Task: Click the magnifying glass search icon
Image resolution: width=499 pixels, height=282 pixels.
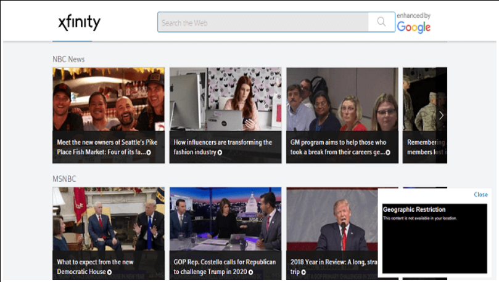Action: click(x=381, y=22)
